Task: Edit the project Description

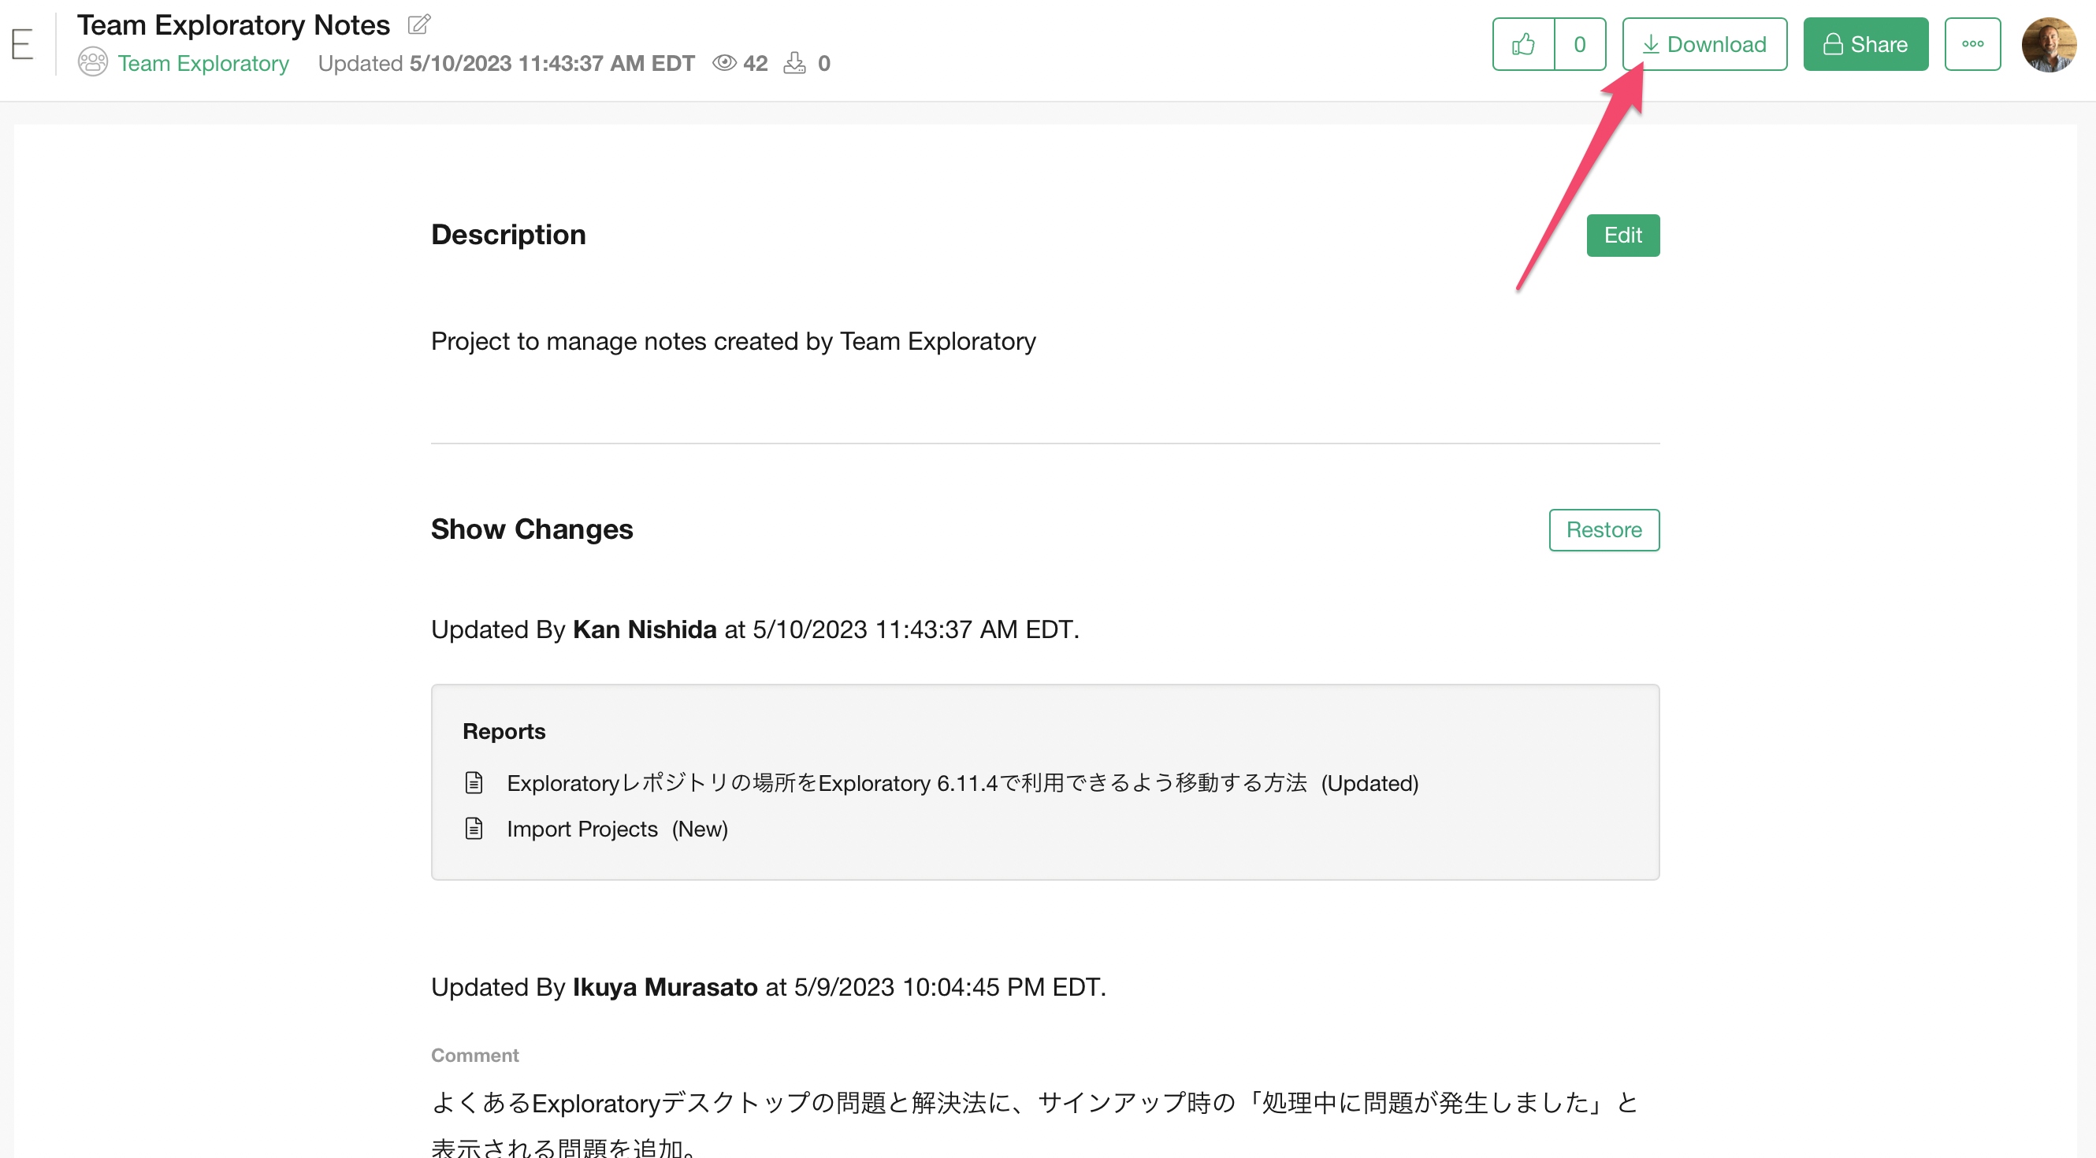Action: coord(1622,235)
